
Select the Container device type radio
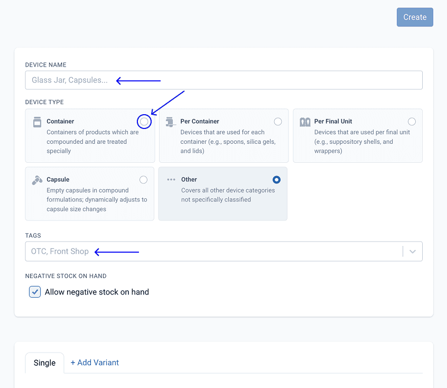pos(144,122)
